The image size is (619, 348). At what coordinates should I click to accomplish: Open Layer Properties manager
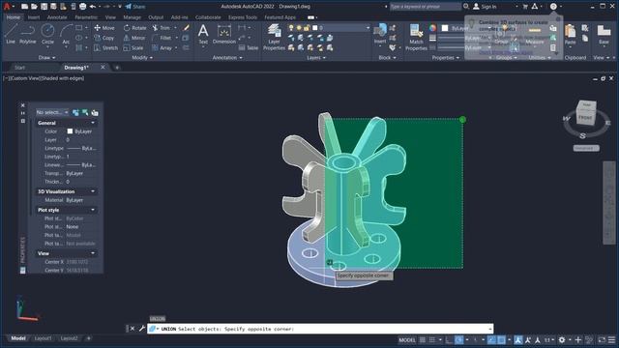[x=274, y=37]
